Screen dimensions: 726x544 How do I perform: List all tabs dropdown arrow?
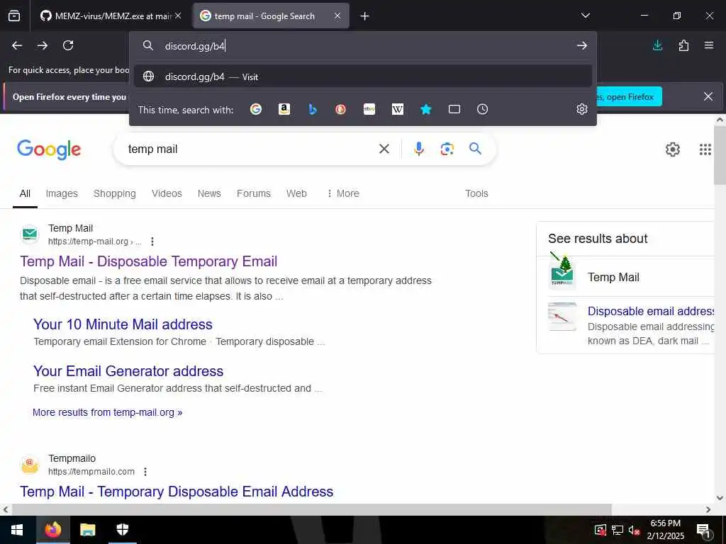tap(586, 16)
